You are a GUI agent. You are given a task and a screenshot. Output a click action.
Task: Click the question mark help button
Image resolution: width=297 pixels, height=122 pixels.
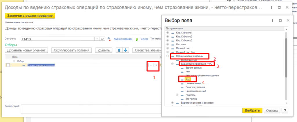point(285,110)
